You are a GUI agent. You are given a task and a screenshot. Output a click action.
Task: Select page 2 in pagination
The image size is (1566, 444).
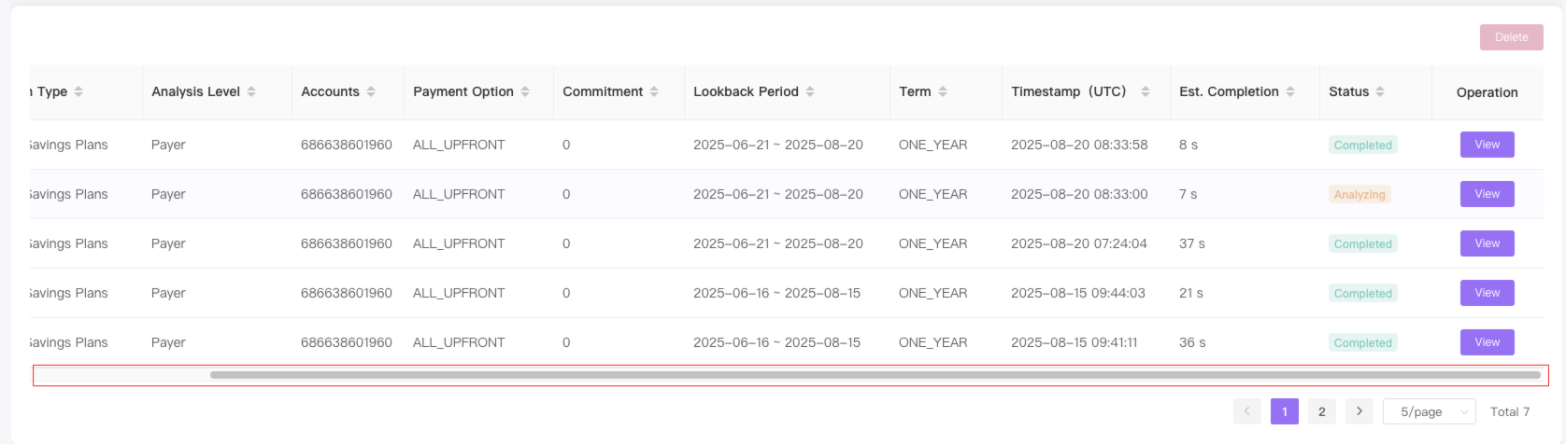pos(1322,411)
